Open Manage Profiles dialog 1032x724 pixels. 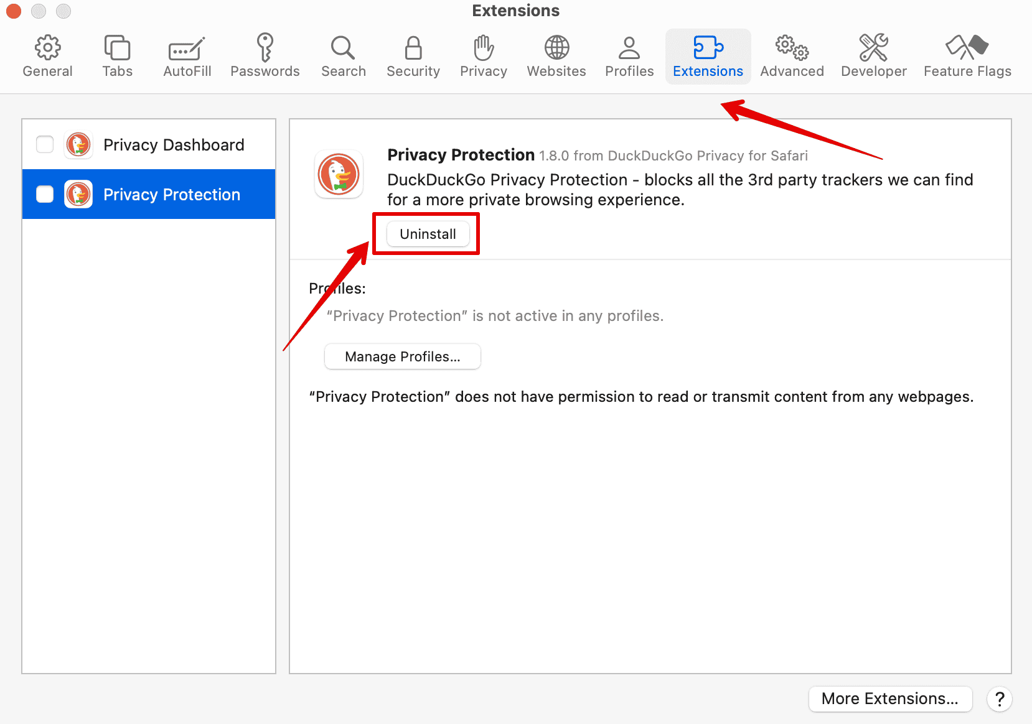tap(402, 356)
